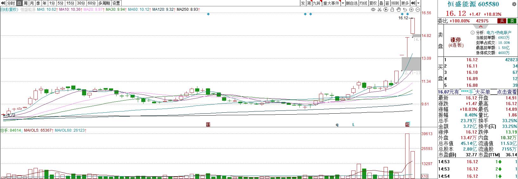Click the collapse-left arrow icon beside 分时

3,3
